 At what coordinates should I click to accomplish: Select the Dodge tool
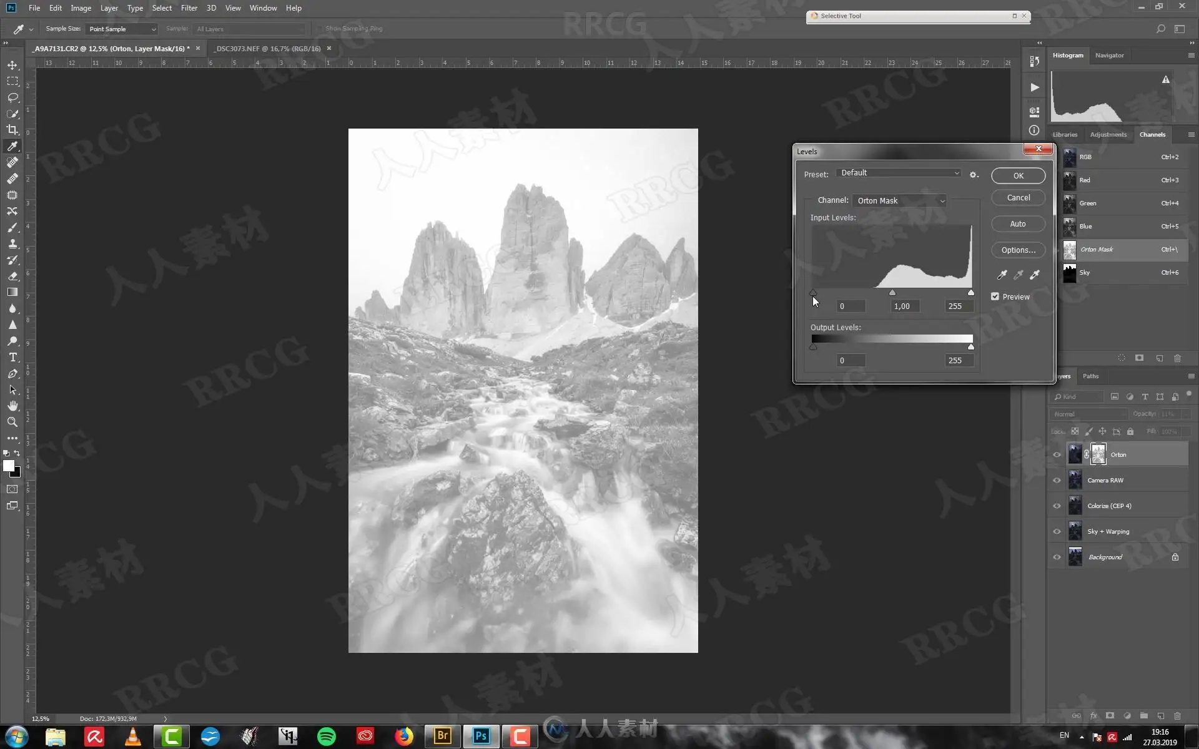tap(12, 341)
